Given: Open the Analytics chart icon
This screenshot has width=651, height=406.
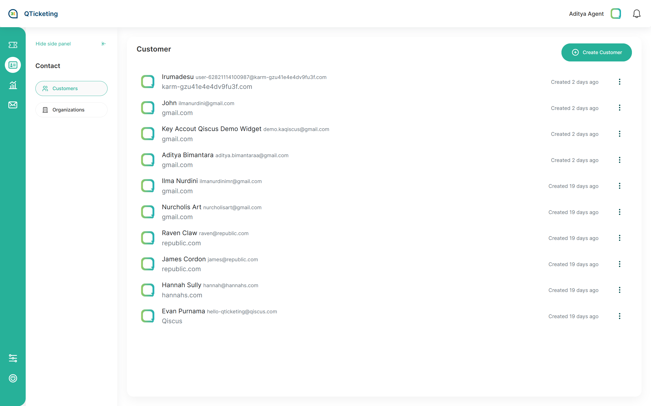Looking at the screenshot, I should (13, 85).
